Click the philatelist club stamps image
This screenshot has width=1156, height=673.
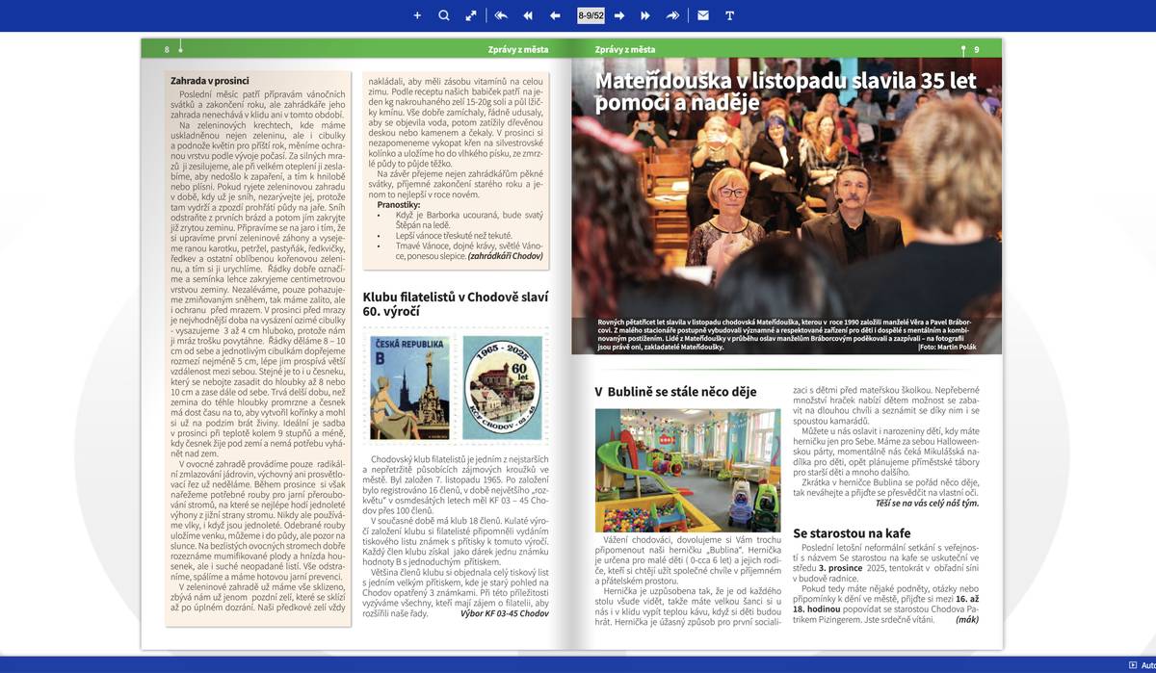456,387
